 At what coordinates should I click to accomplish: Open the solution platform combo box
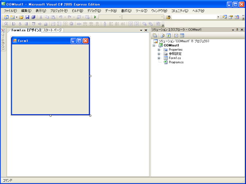(x=143, y=17)
